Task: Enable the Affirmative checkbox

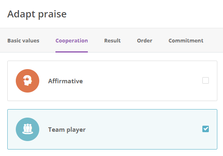Action: (x=206, y=80)
